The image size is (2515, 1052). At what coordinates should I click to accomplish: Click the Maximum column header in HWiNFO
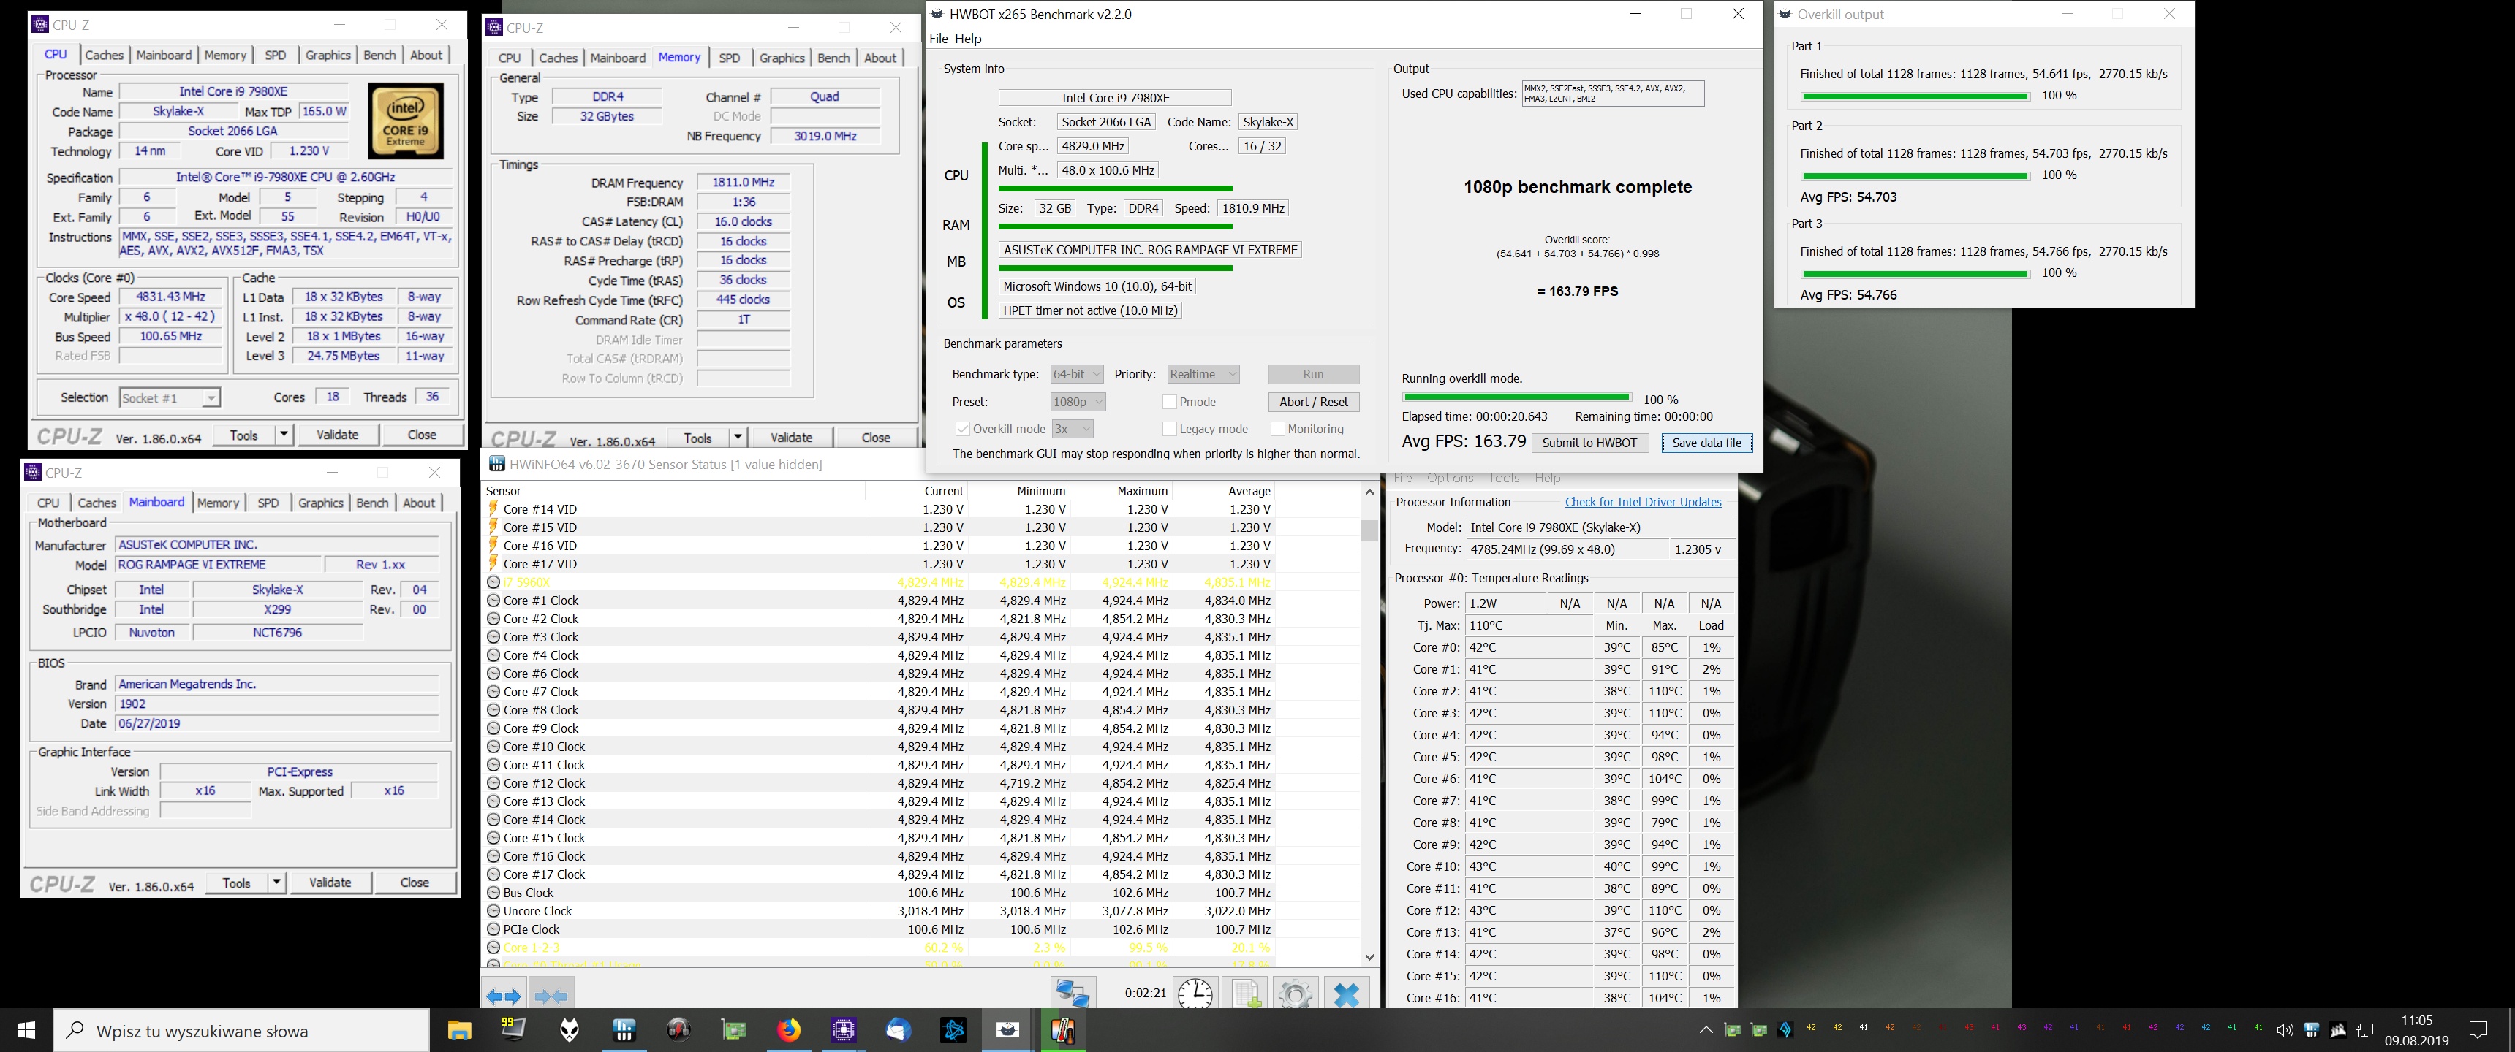[x=1141, y=491]
